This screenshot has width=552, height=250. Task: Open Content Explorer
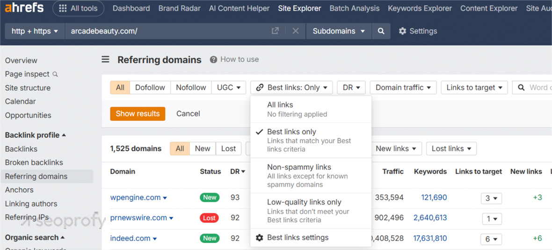[489, 8]
